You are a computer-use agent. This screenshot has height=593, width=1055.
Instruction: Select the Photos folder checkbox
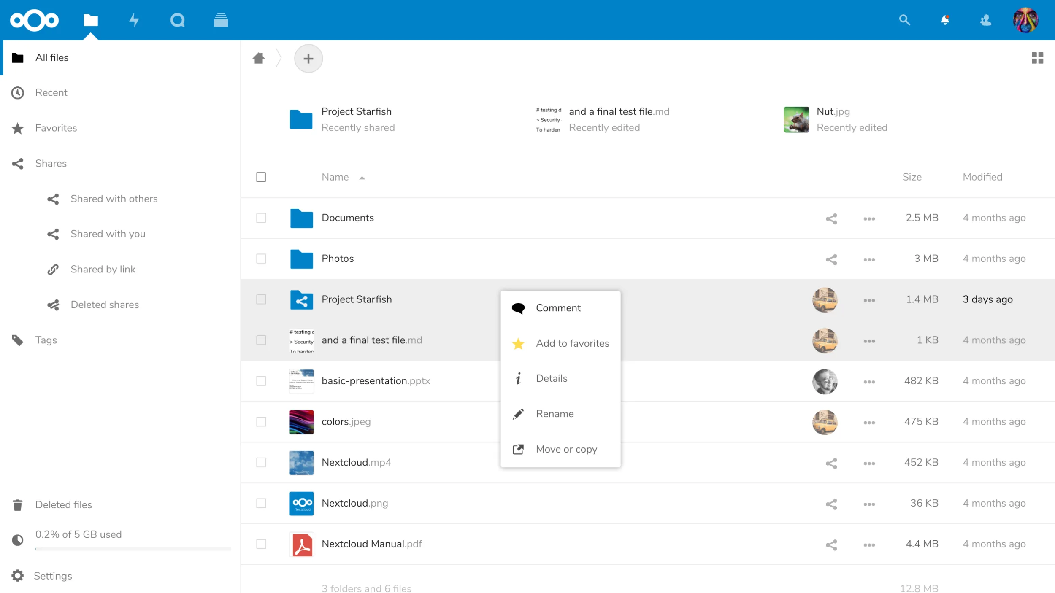[x=261, y=259]
